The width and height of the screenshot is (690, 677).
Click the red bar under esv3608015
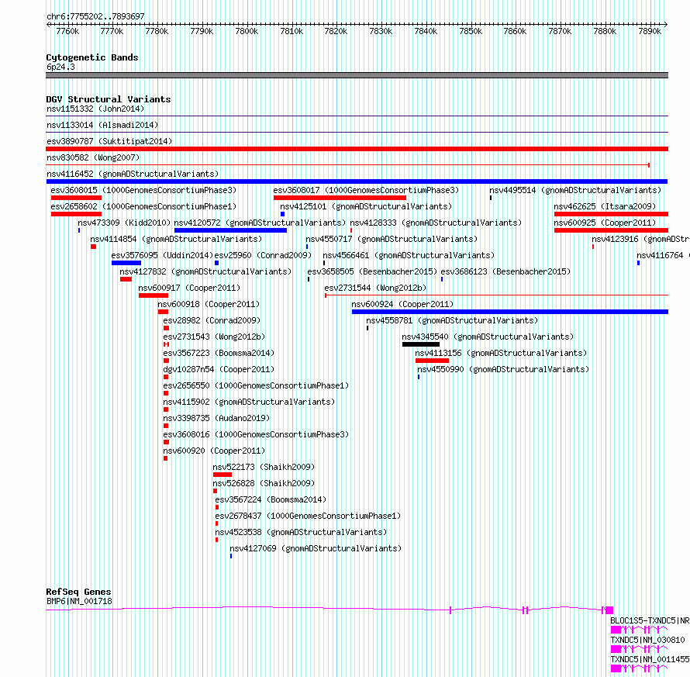(x=76, y=198)
